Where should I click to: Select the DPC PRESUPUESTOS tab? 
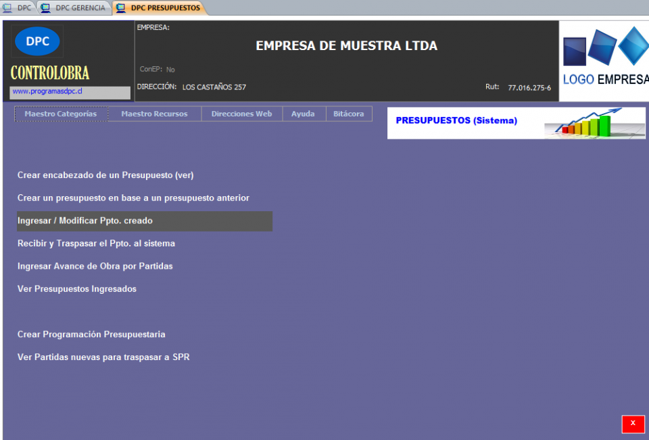[160, 8]
